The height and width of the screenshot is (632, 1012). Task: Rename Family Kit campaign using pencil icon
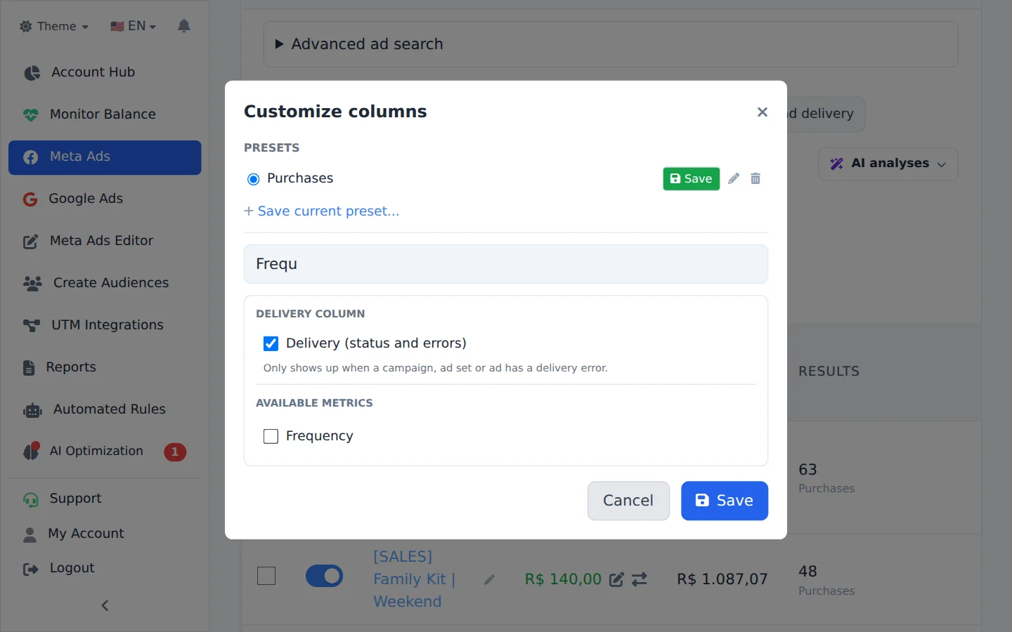click(x=490, y=579)
